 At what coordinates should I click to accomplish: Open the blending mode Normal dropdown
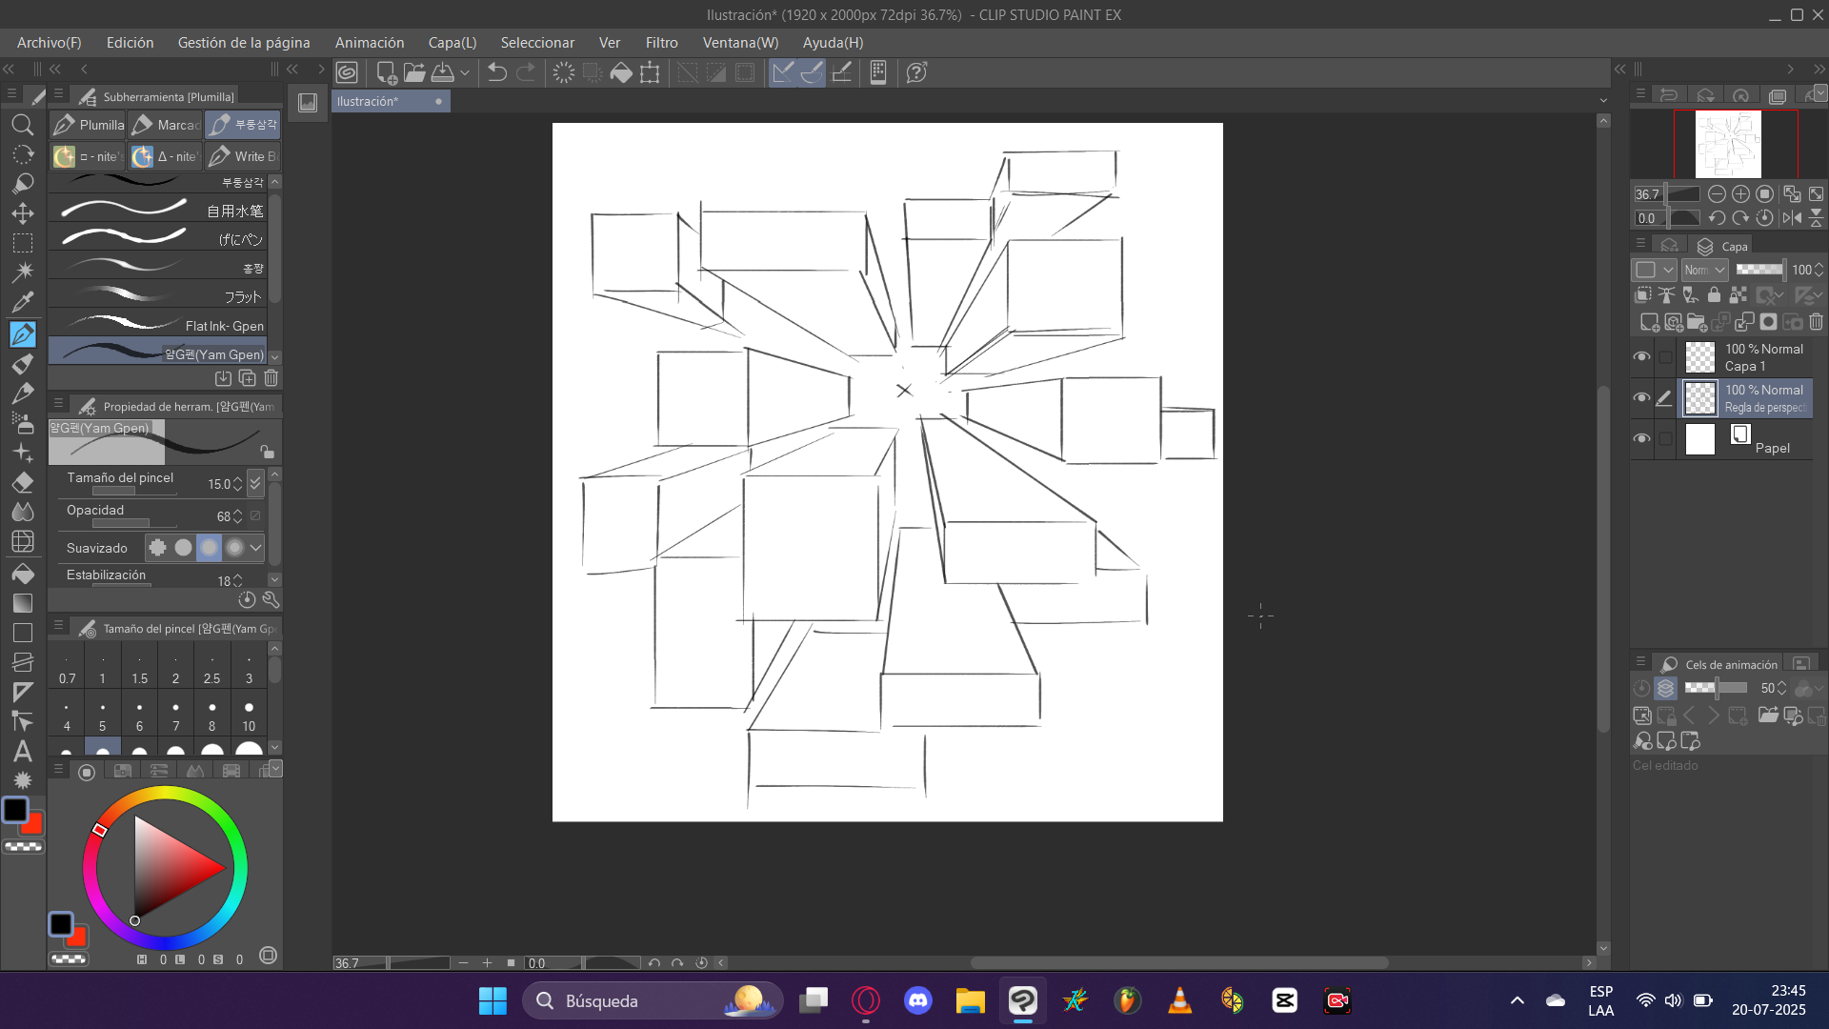pos(1704,270)
